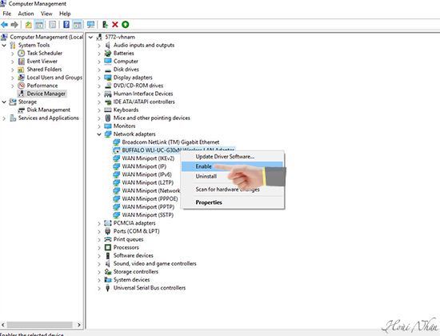Expand Audio inputs and outputs category
Viewport: 440px width, 336px height.
pyautogui.click(x=99, y=46)
